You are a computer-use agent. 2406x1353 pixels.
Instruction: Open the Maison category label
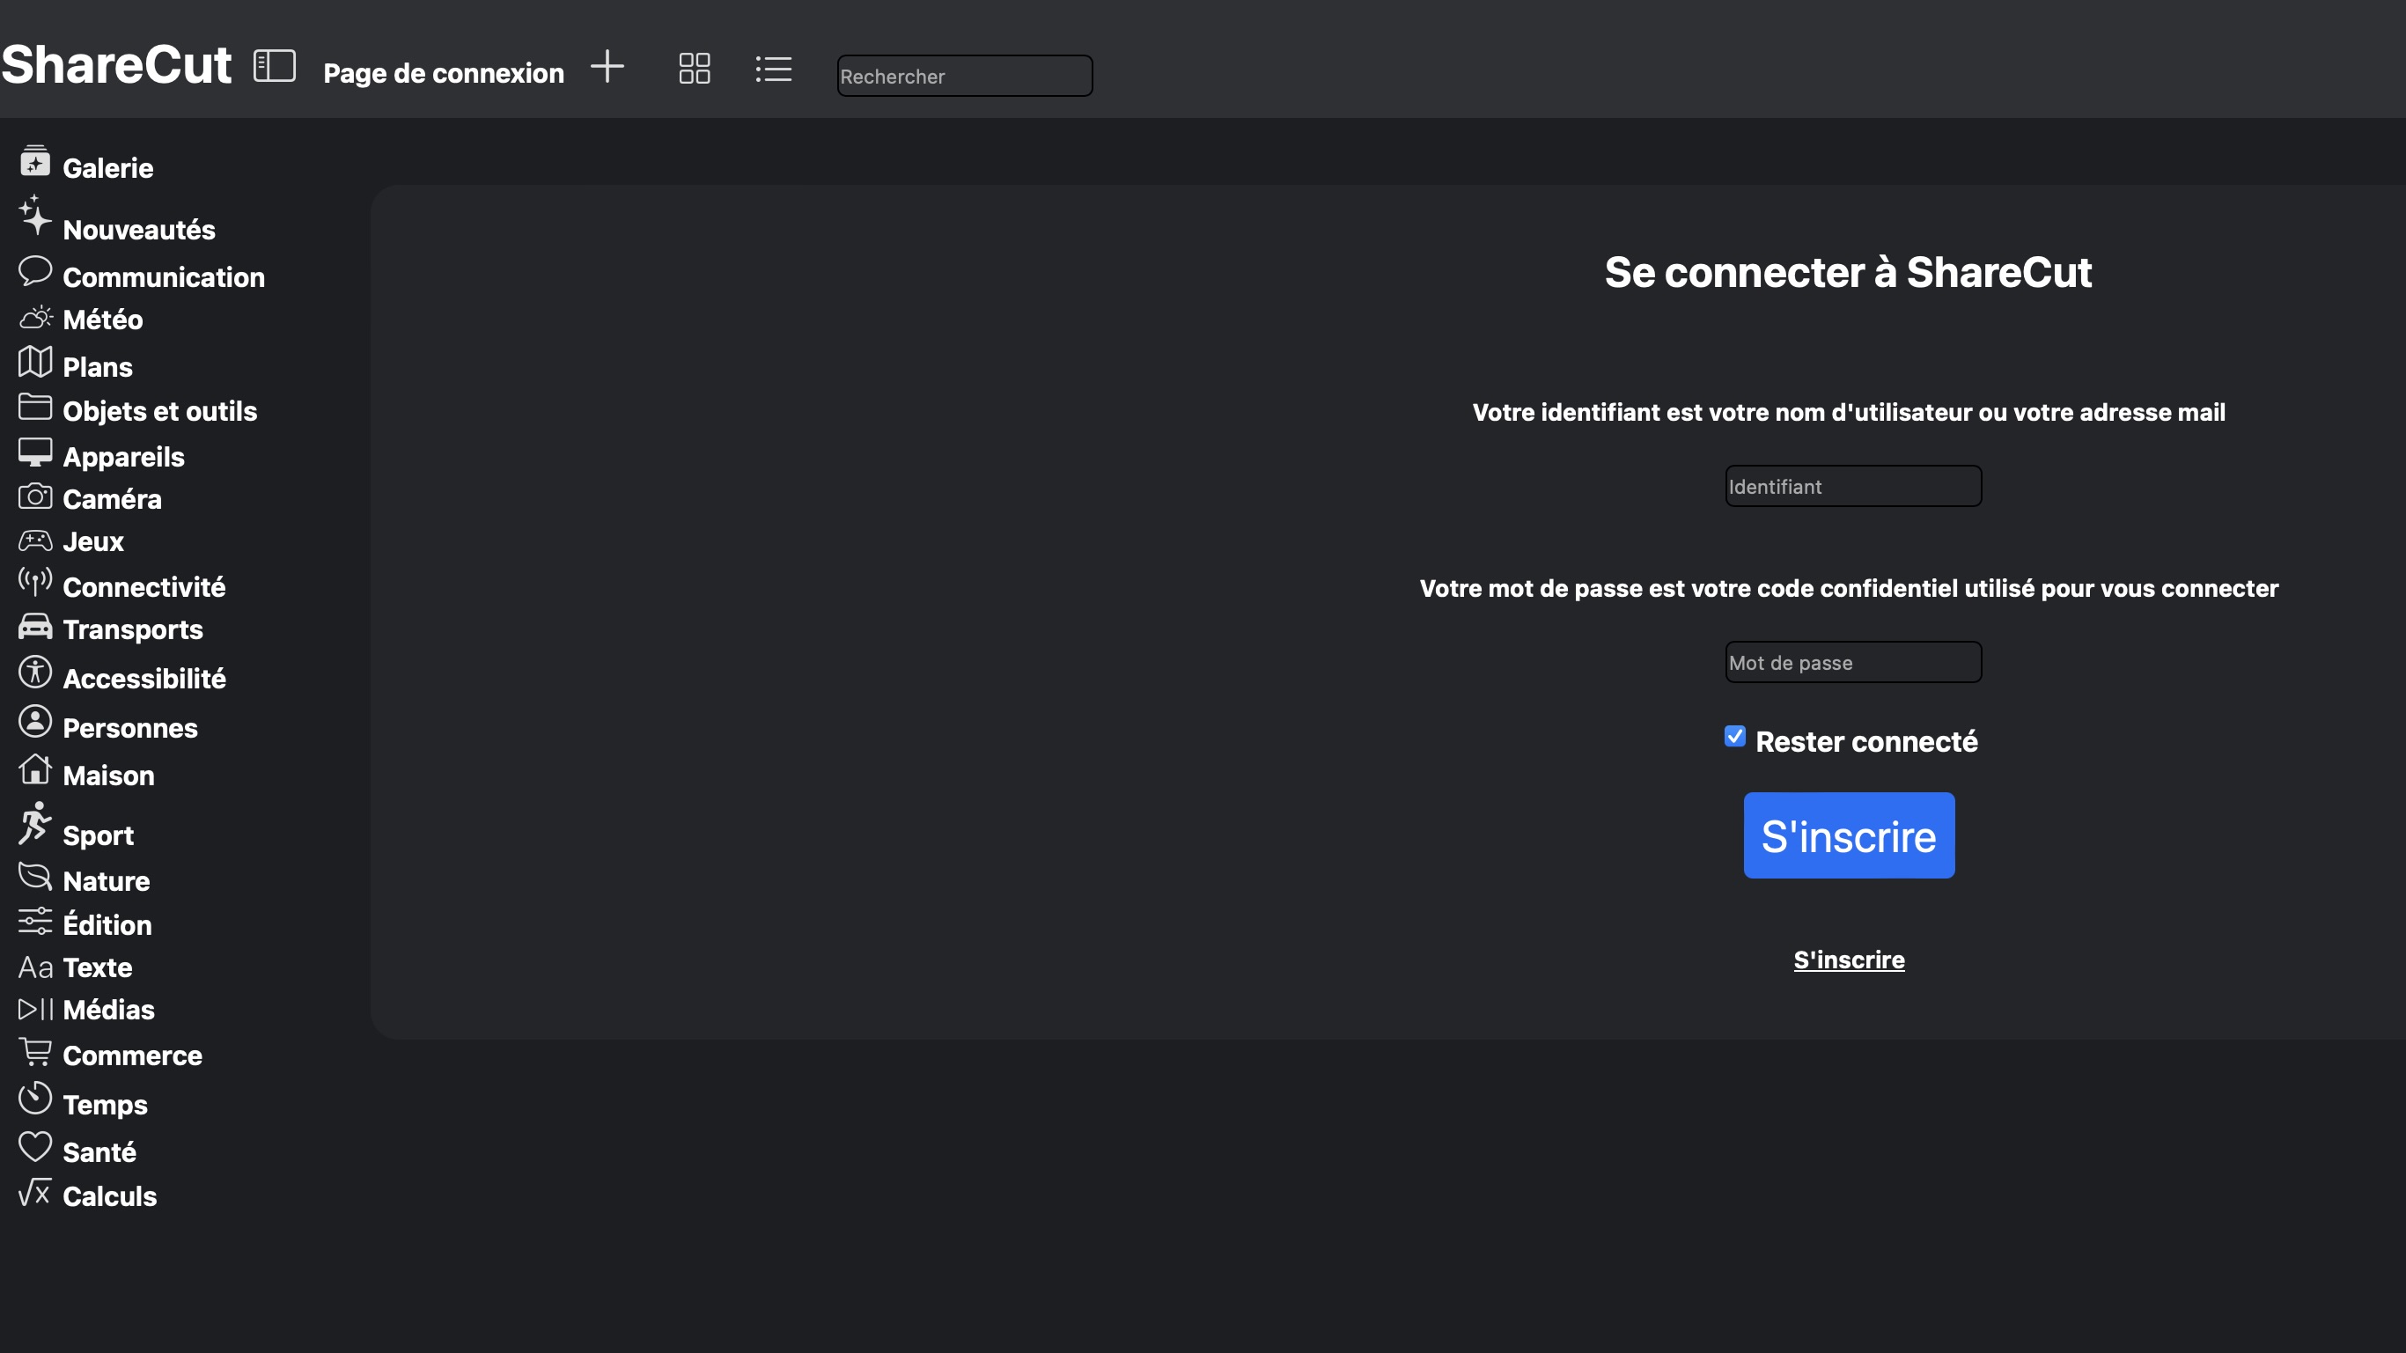(x=108, y=776)
